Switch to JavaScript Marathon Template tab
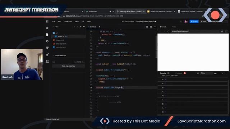This screenshot has height=129, width=230. [x=161, y=11]
